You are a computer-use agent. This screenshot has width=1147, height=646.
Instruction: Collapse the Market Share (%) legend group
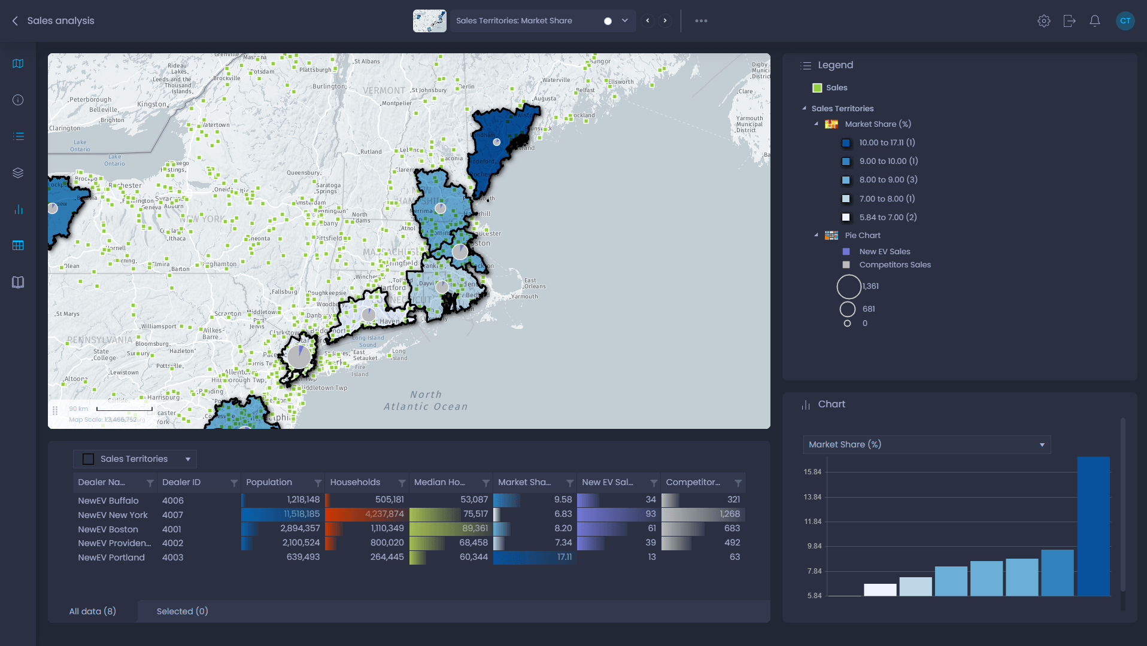pos(816,124)
